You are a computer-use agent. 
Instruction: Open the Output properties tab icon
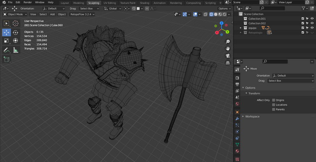pyautogui.click(x=237, y=84)
